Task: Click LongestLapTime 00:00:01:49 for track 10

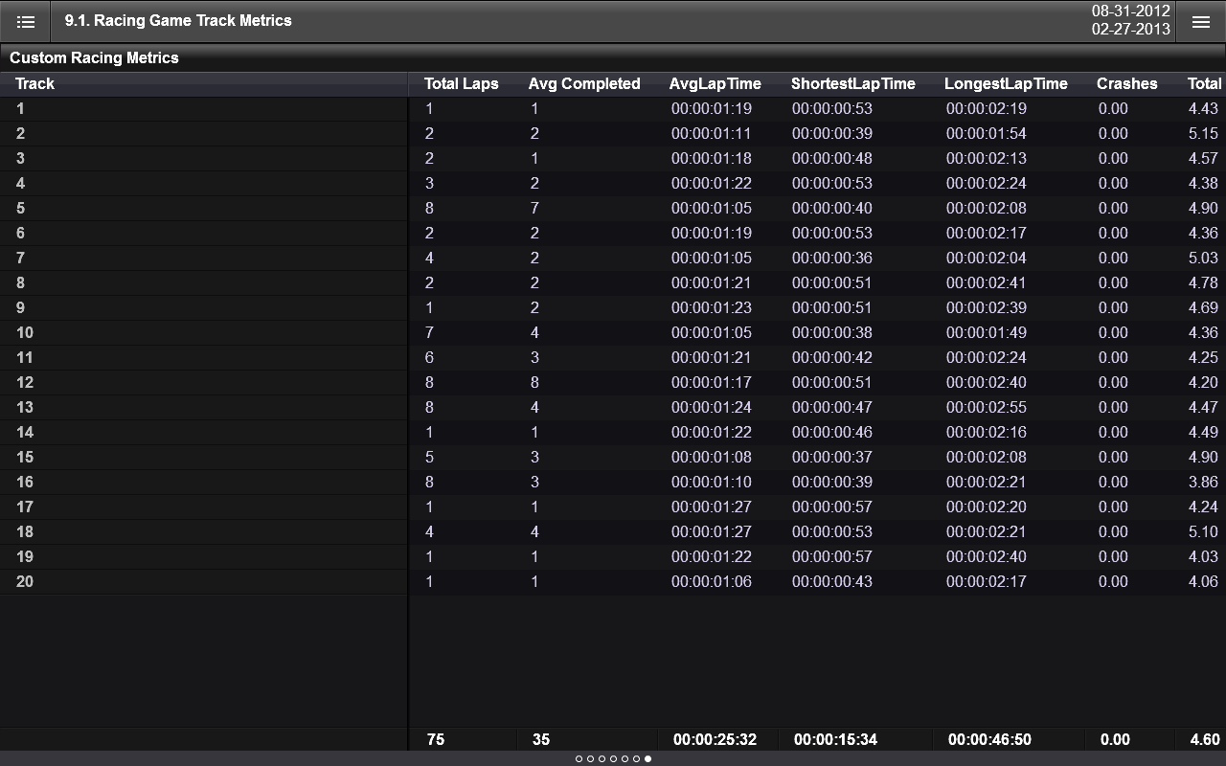Action: click(987, 332)
